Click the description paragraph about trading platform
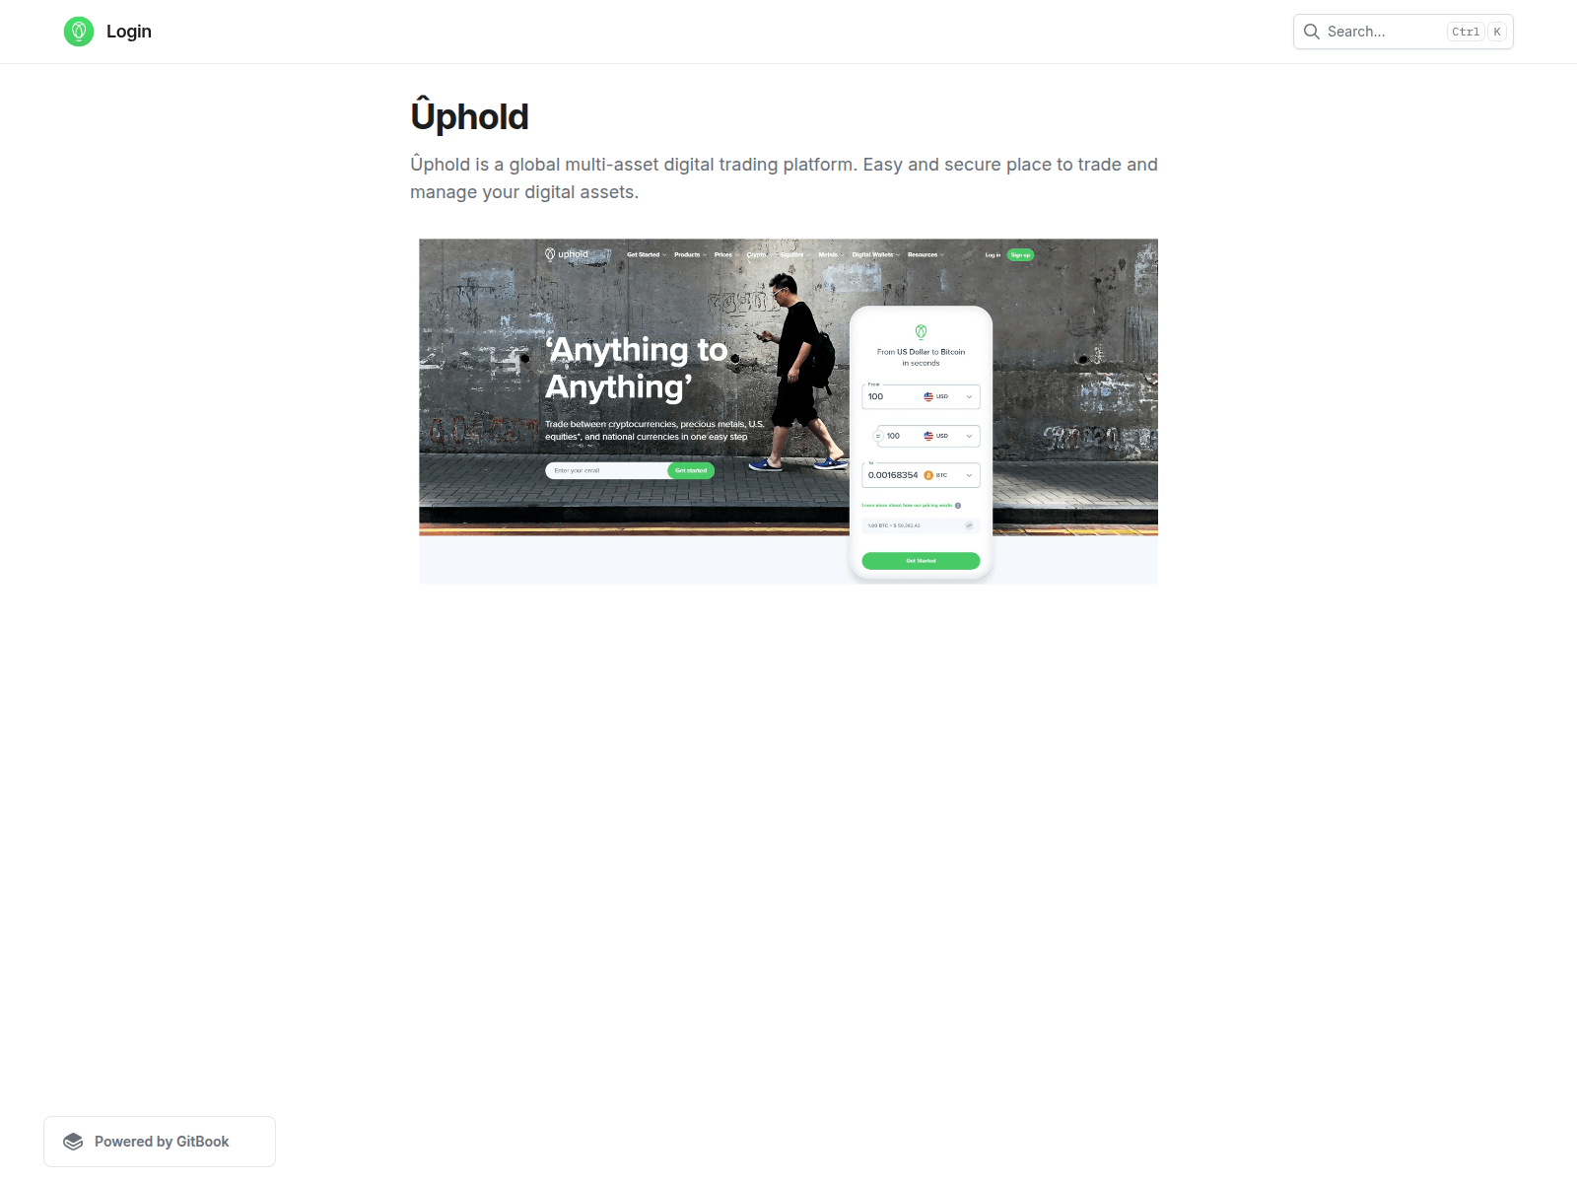Viewport: 1577px width, 1183px height. 784,178
